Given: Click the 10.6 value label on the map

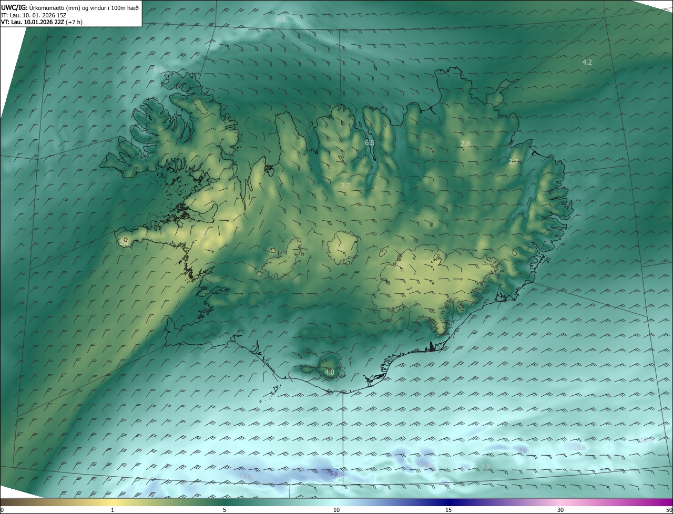Looking at the screenshot, I should tap(579, 447).
